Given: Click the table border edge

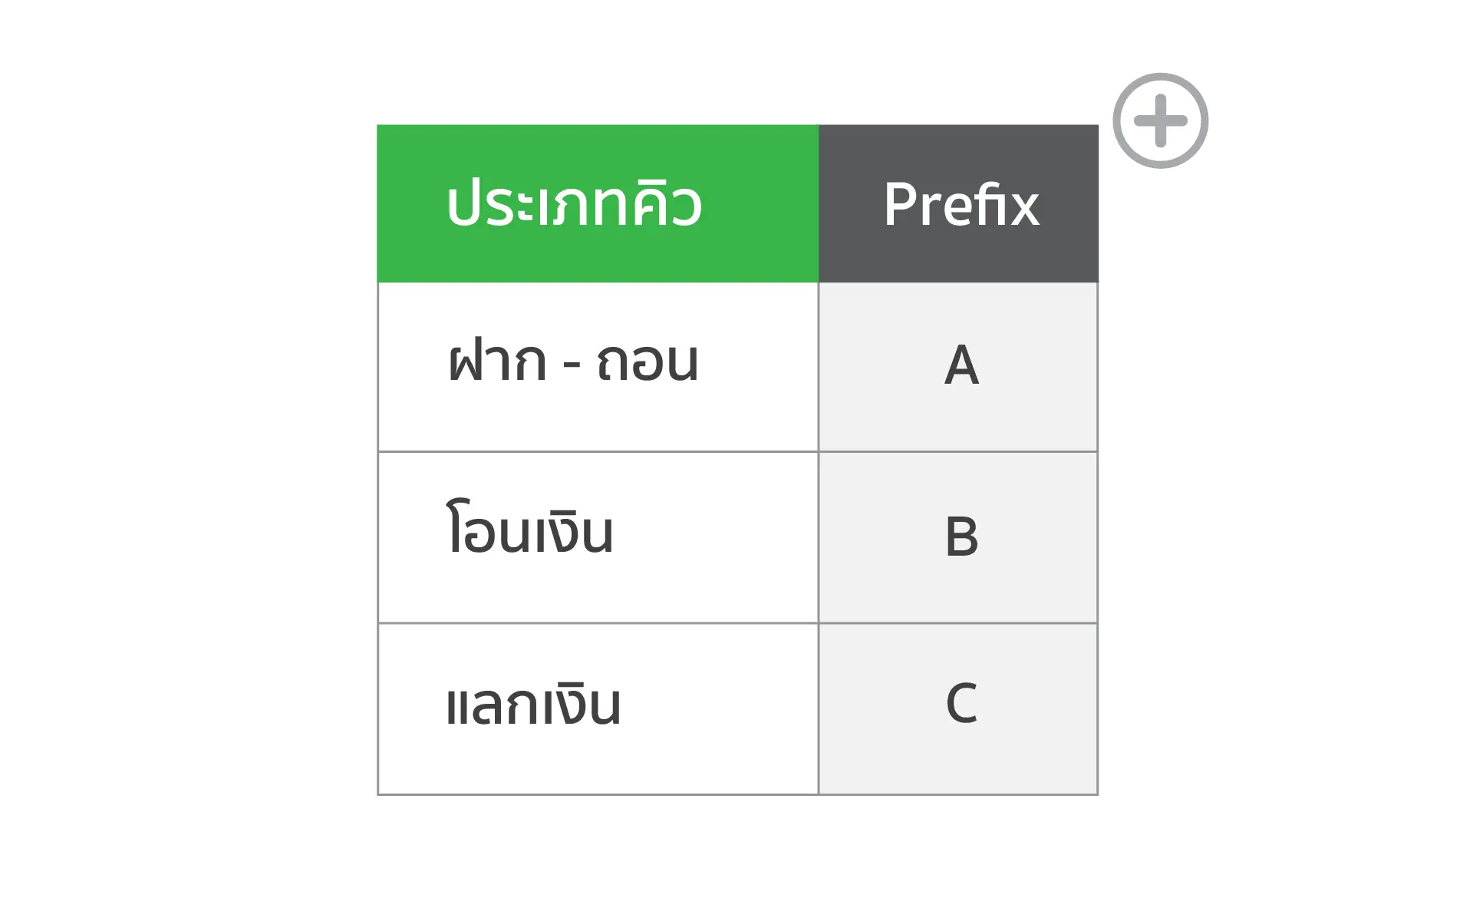Looking at the screenshot, I should tap(378, 537).
